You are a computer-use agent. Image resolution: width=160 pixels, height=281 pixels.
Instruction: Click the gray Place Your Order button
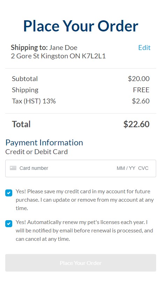point(81,263)
